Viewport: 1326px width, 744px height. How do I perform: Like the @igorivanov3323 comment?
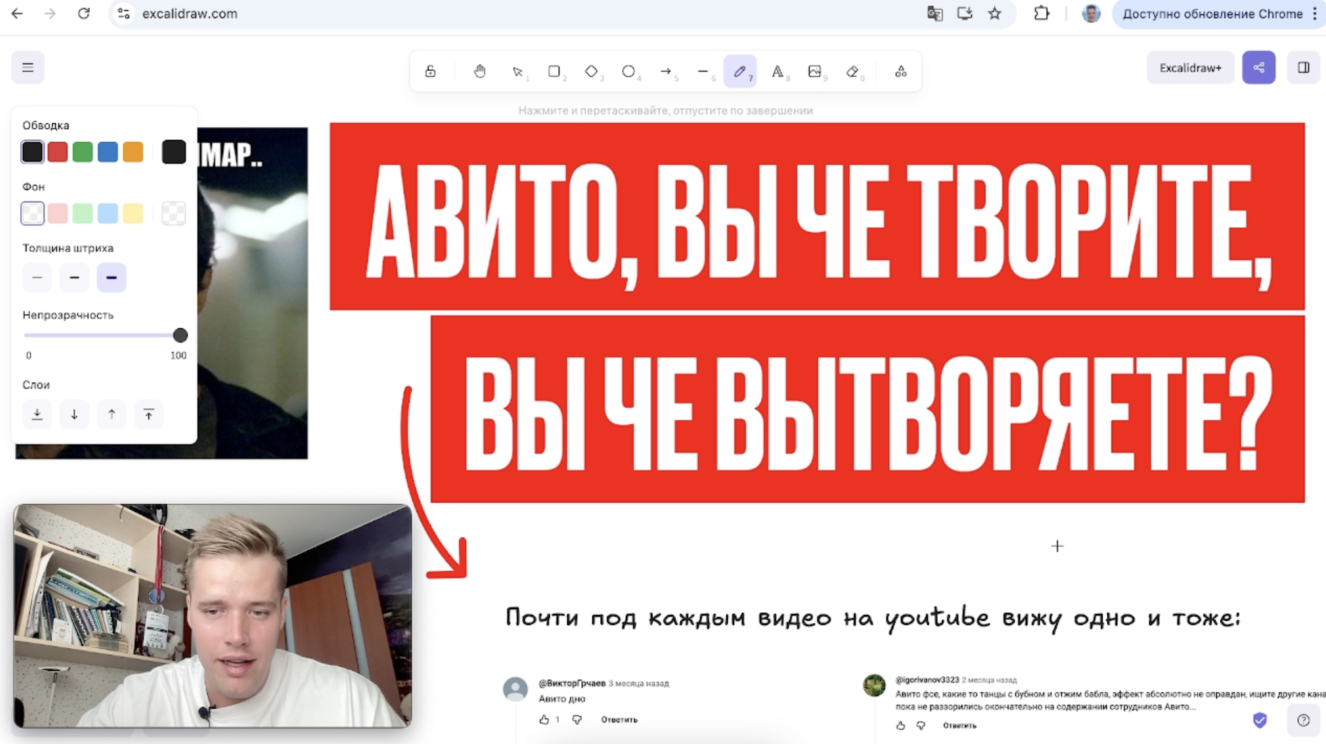(900, 725)
